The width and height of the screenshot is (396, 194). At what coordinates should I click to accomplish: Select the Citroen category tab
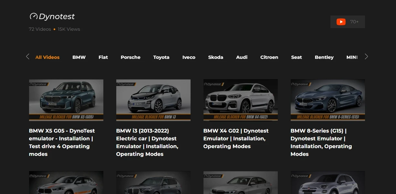pyautogui.click(x=269, y=57)
